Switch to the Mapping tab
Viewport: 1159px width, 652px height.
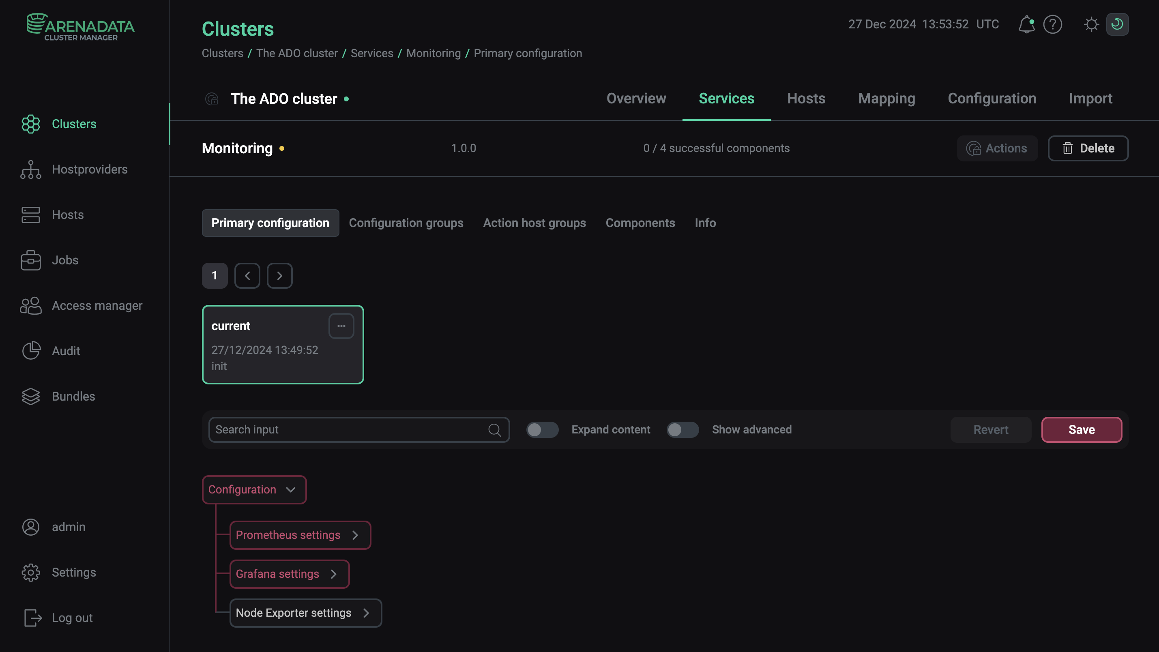(x=886, y=99)
